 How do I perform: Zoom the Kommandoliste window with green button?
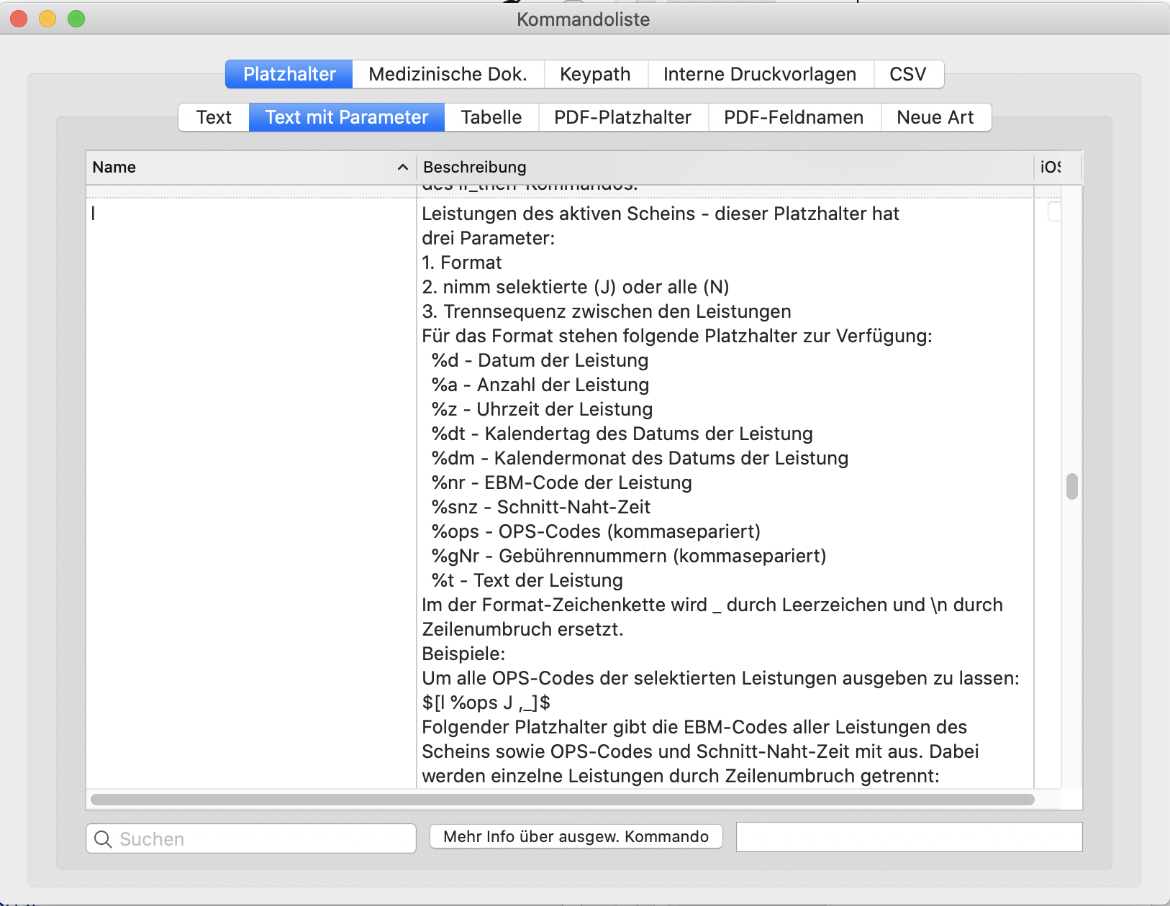(76, 19)
